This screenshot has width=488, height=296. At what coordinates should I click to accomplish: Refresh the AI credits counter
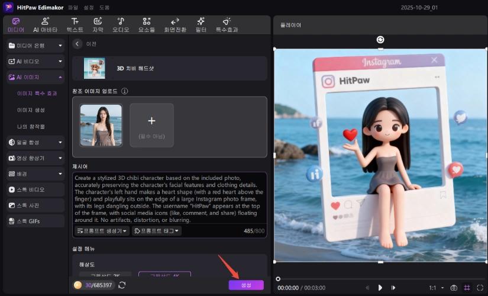coord(122,285)
